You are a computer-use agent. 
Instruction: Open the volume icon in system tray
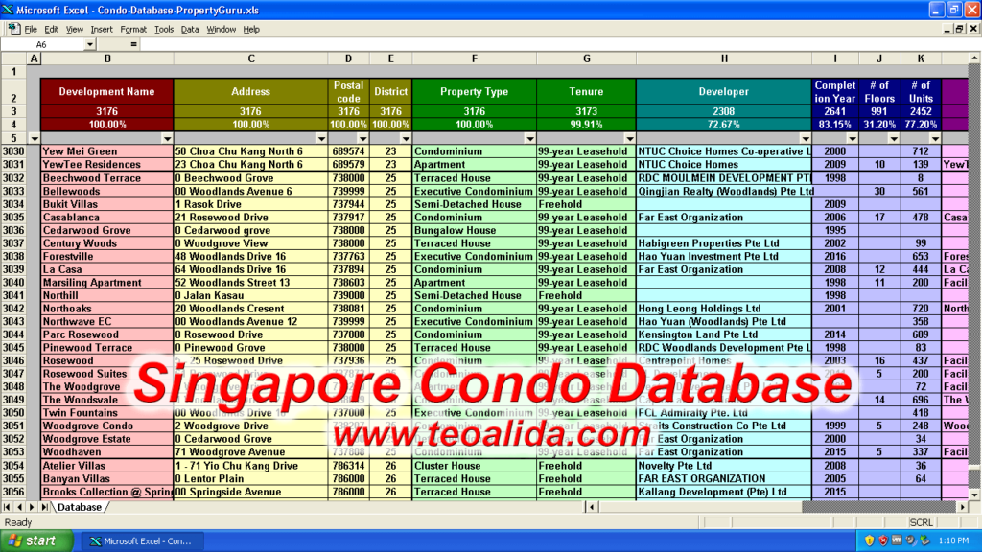coord(911,540)
